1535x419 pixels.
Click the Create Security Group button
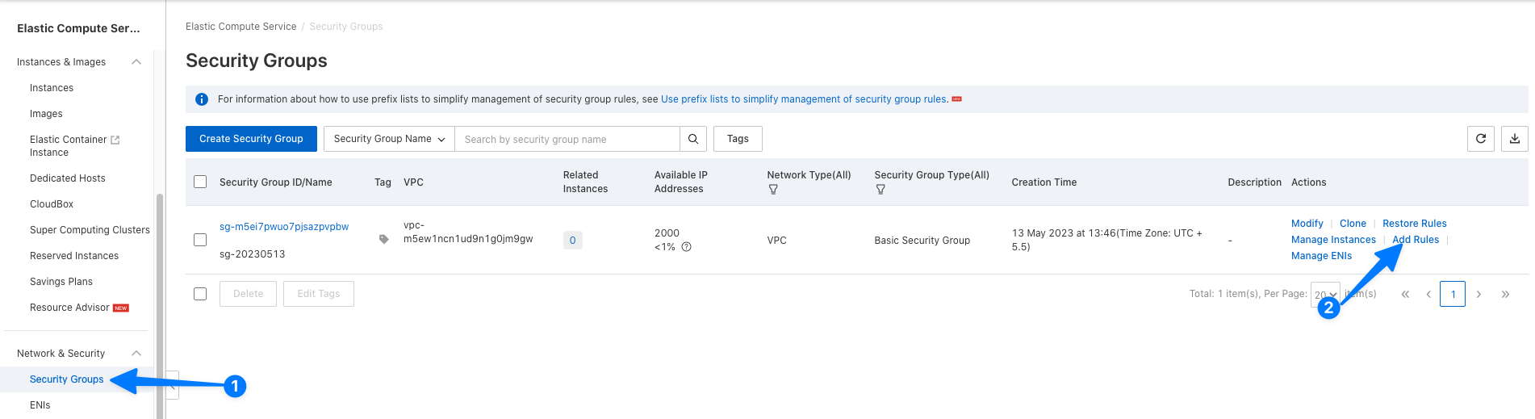tap(251, 139)
